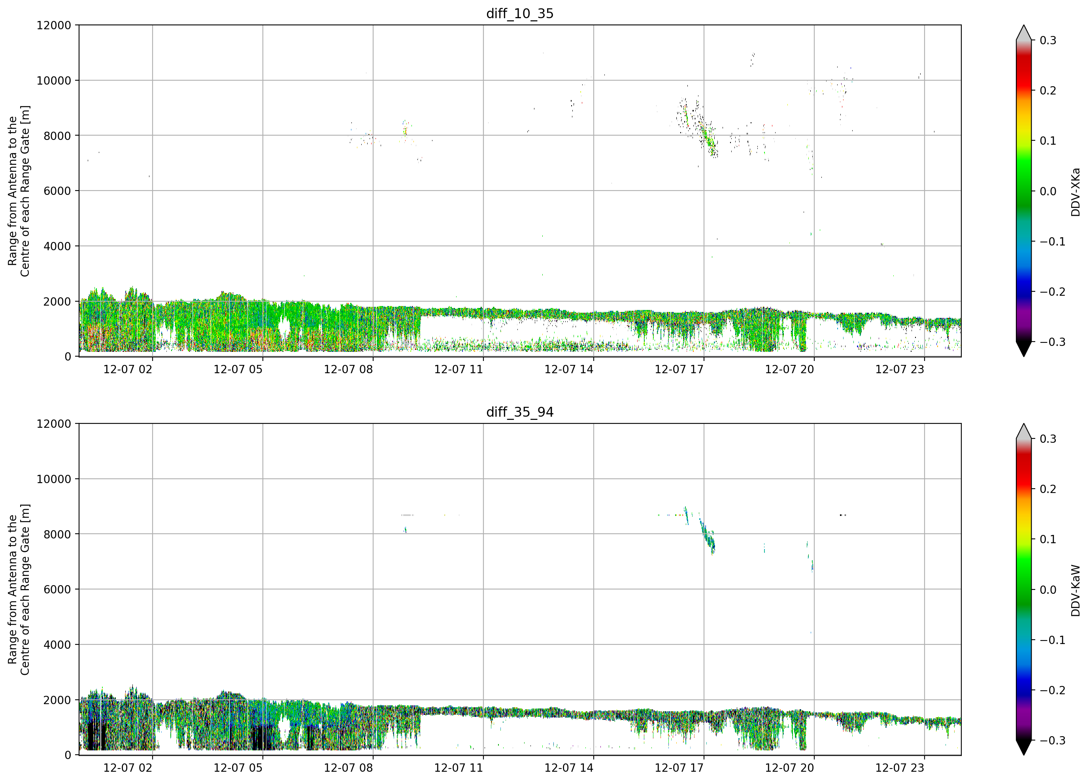
Task: Click the y-axis range label of the diff_10_35 plot
Action: point(19,191)
